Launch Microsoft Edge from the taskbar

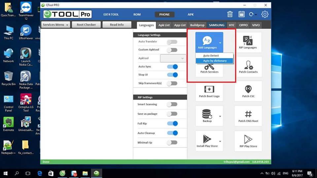[40, 173]
